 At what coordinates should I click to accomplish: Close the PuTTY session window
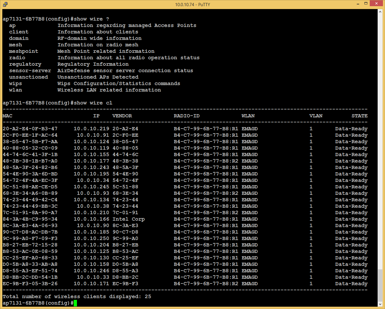pyautogui.click(x=376, y=4)
